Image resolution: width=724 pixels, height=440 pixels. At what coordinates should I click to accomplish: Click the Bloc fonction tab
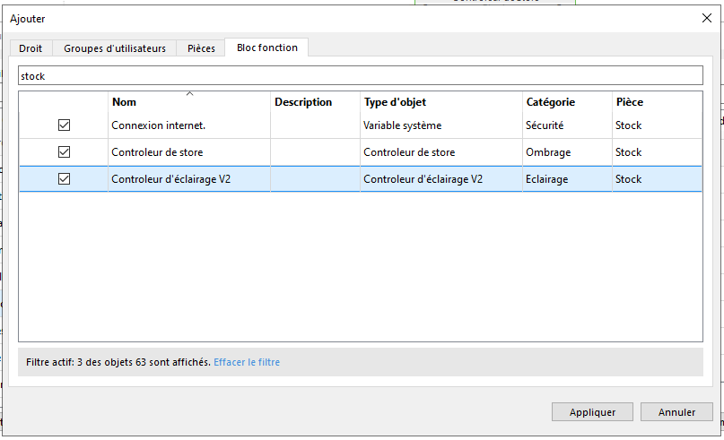coord(267,47)
